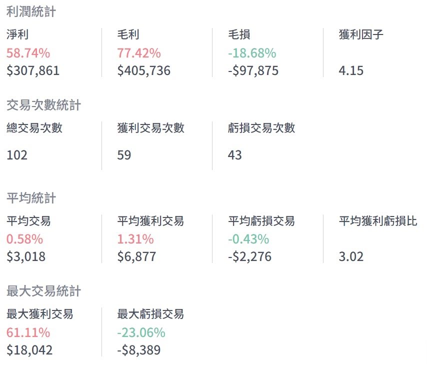Image resolution: width=427 pixels, height=370 pixels.
Task: Select the largest loss amount -$8,389
Action: click(x=138, y=350)
